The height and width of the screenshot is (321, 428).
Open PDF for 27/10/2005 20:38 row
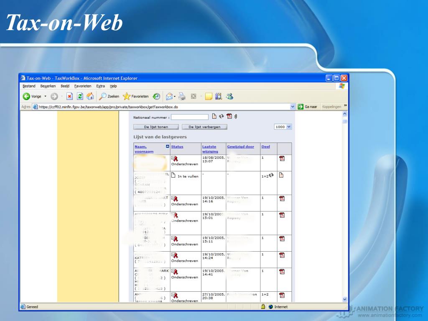click(282, 296)
